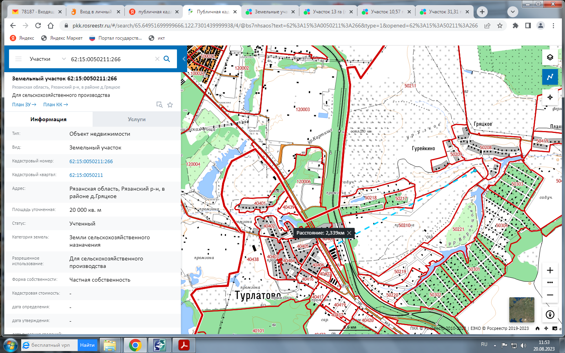This screenshot has width=565, height=353.
Task: Open the План ЗУ link
Action: (24, 105)
